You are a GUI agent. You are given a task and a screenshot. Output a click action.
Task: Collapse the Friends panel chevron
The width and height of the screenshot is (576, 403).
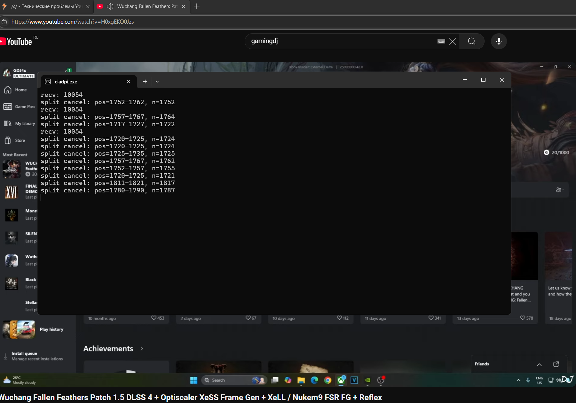point(539,364)
